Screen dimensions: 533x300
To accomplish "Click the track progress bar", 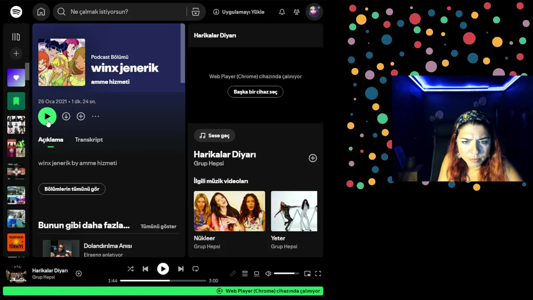I will (x=163, y=280).
